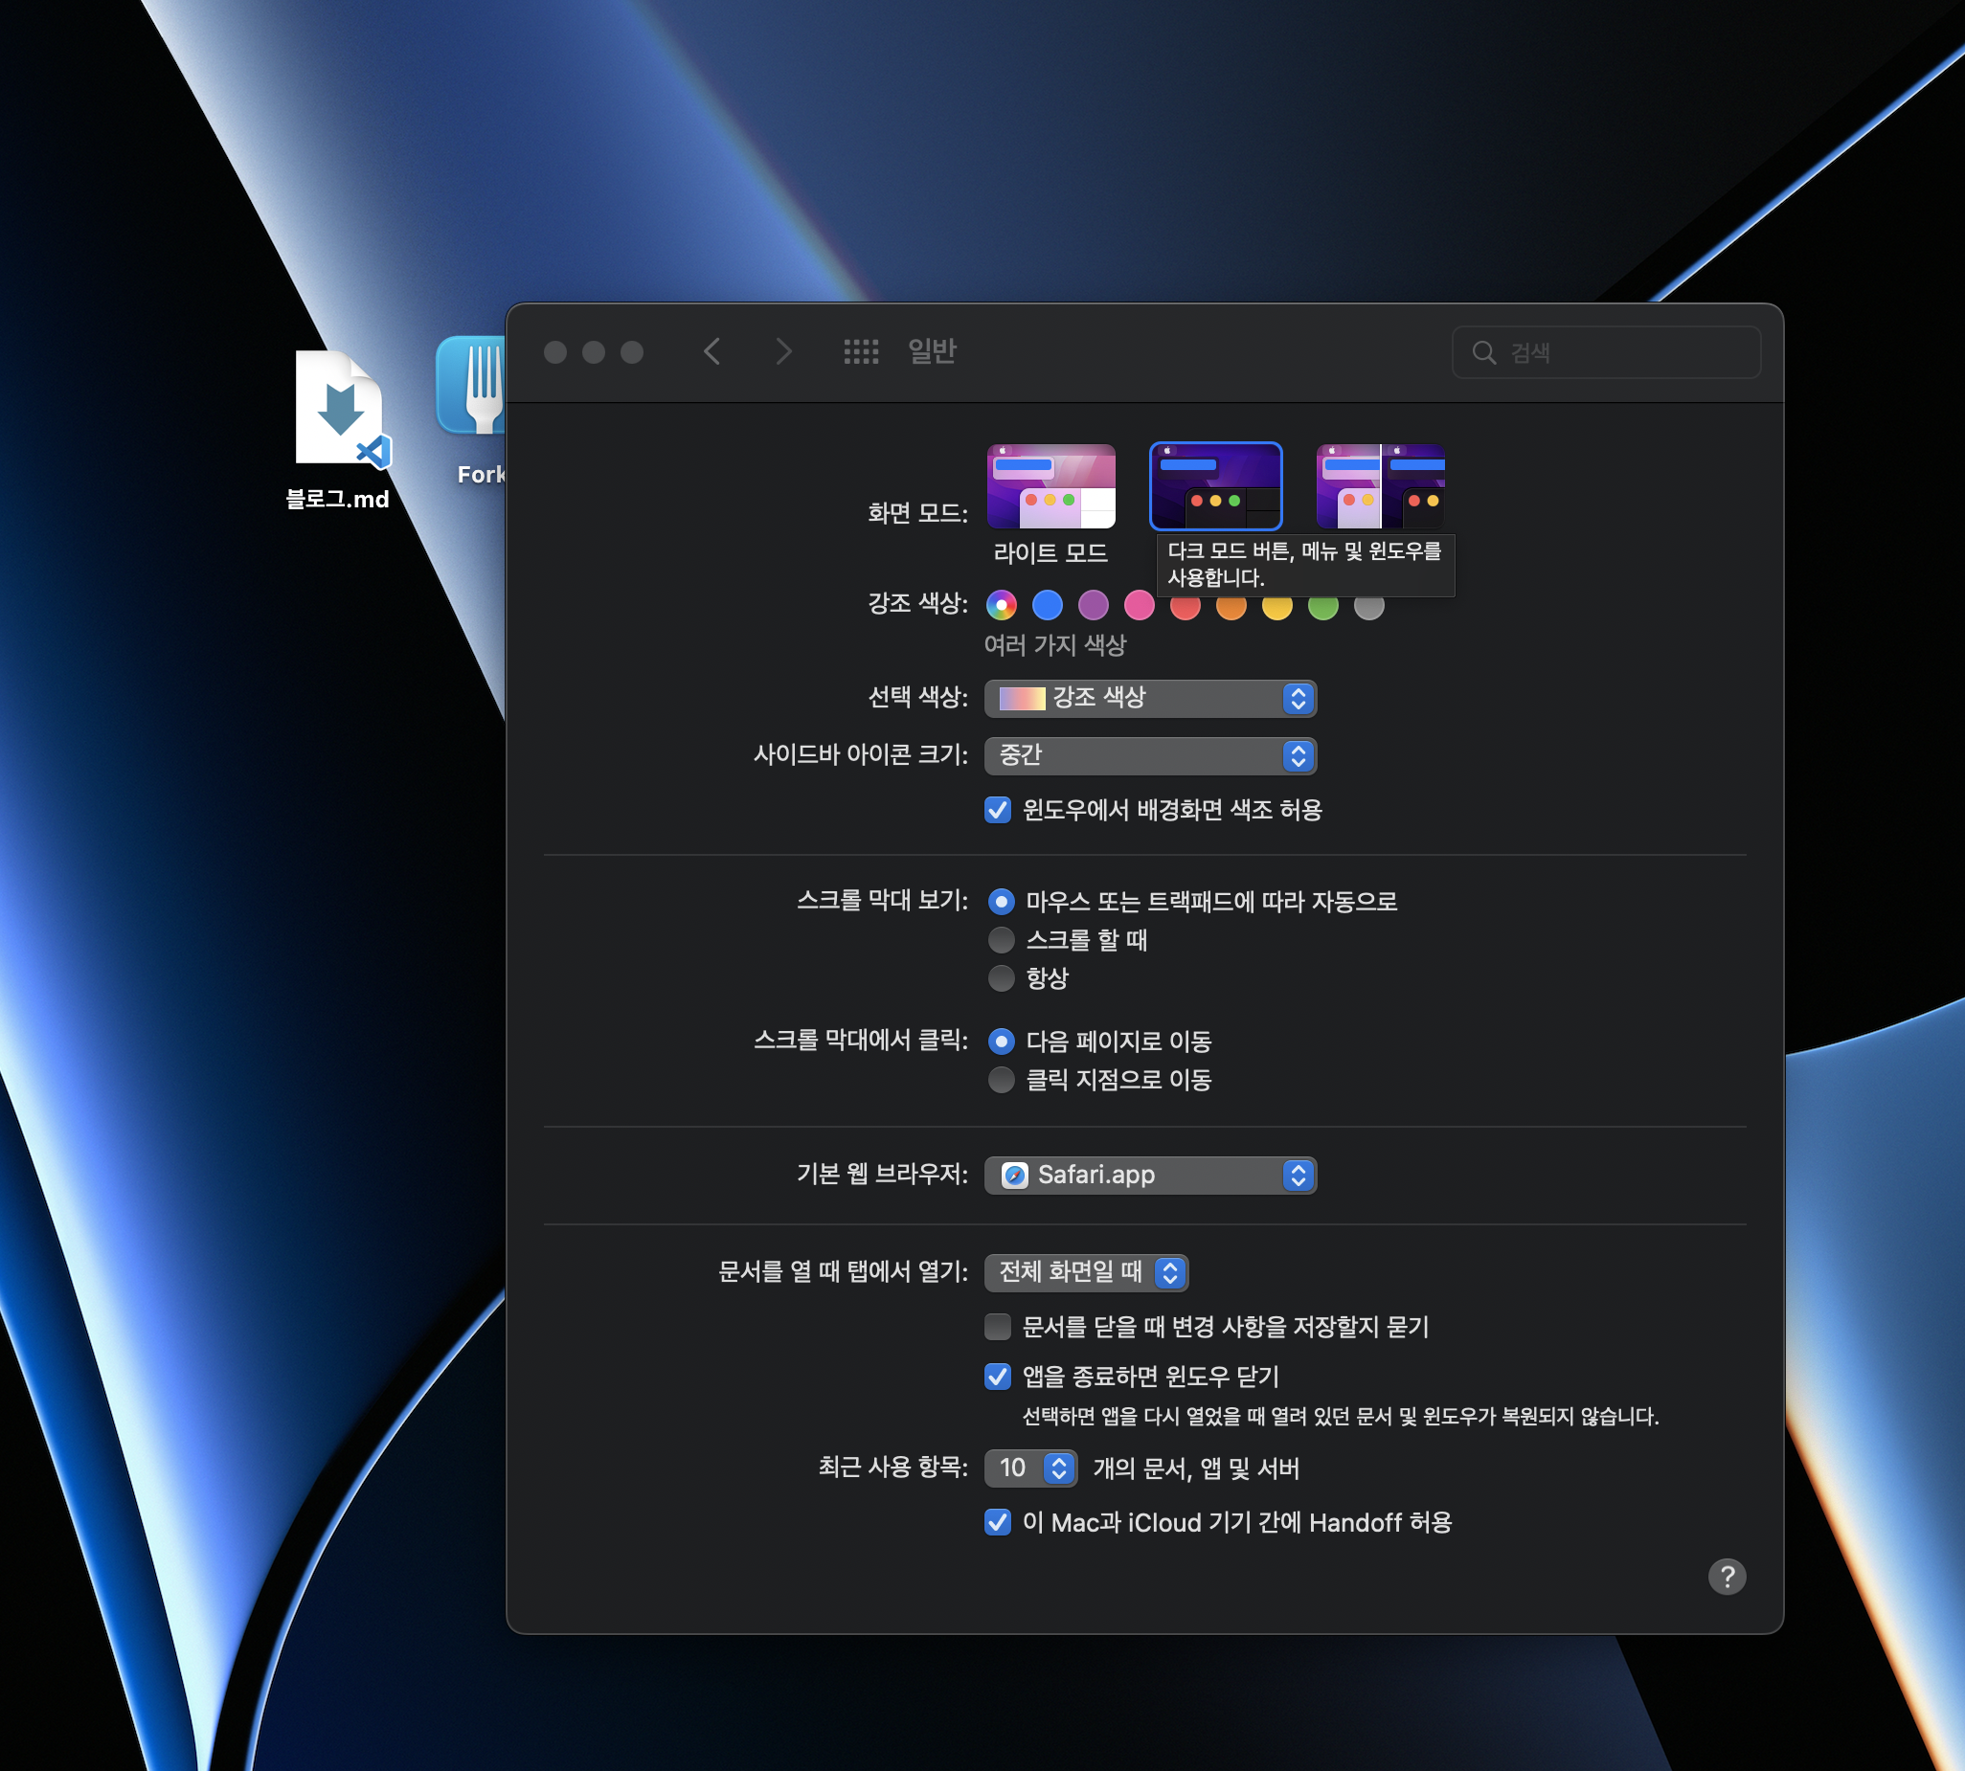Open the 사이드바 아이콘 크기 dropdown

click(1150, 756)
